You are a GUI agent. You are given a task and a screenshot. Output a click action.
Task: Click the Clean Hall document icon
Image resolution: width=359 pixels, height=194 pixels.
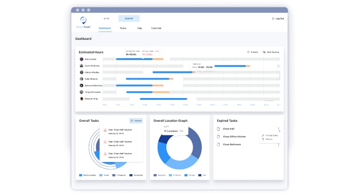pyautogui.click(x=218, y=129)
